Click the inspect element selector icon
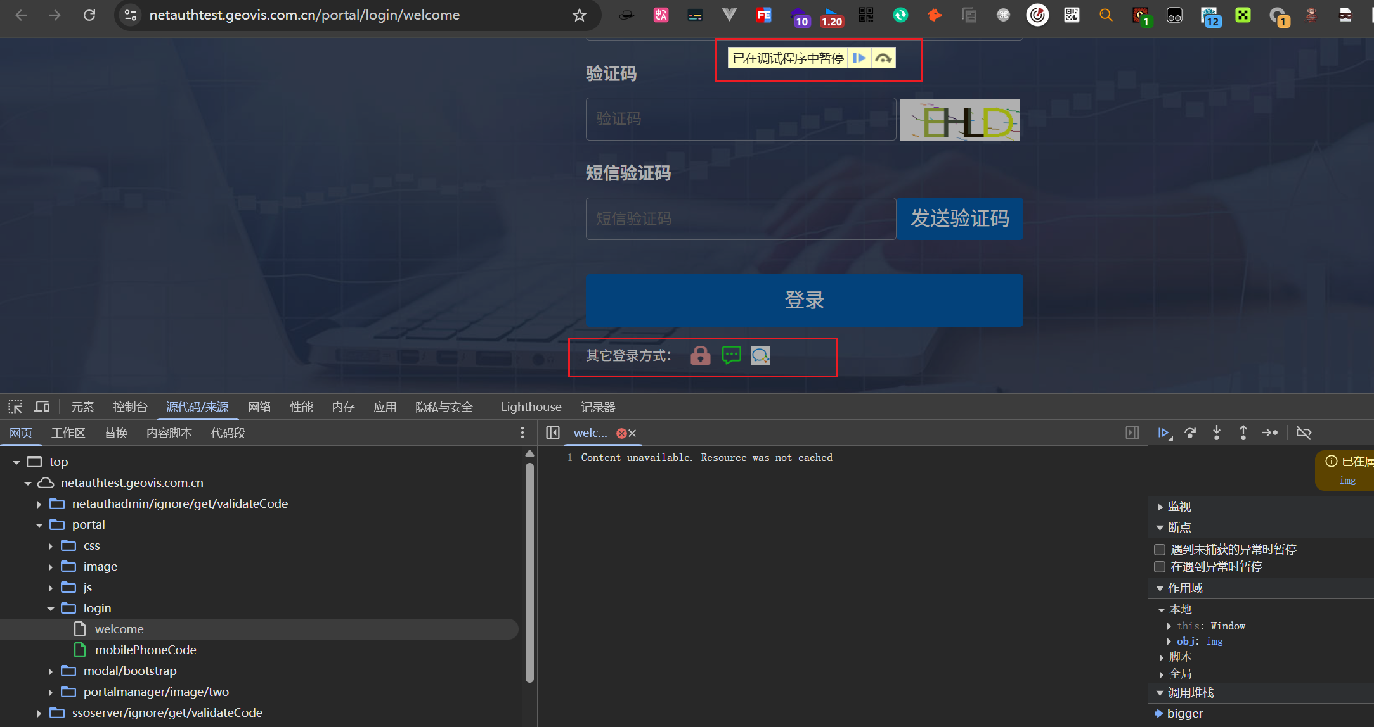Screen dimensions: 1374x727 coord(15,407)
